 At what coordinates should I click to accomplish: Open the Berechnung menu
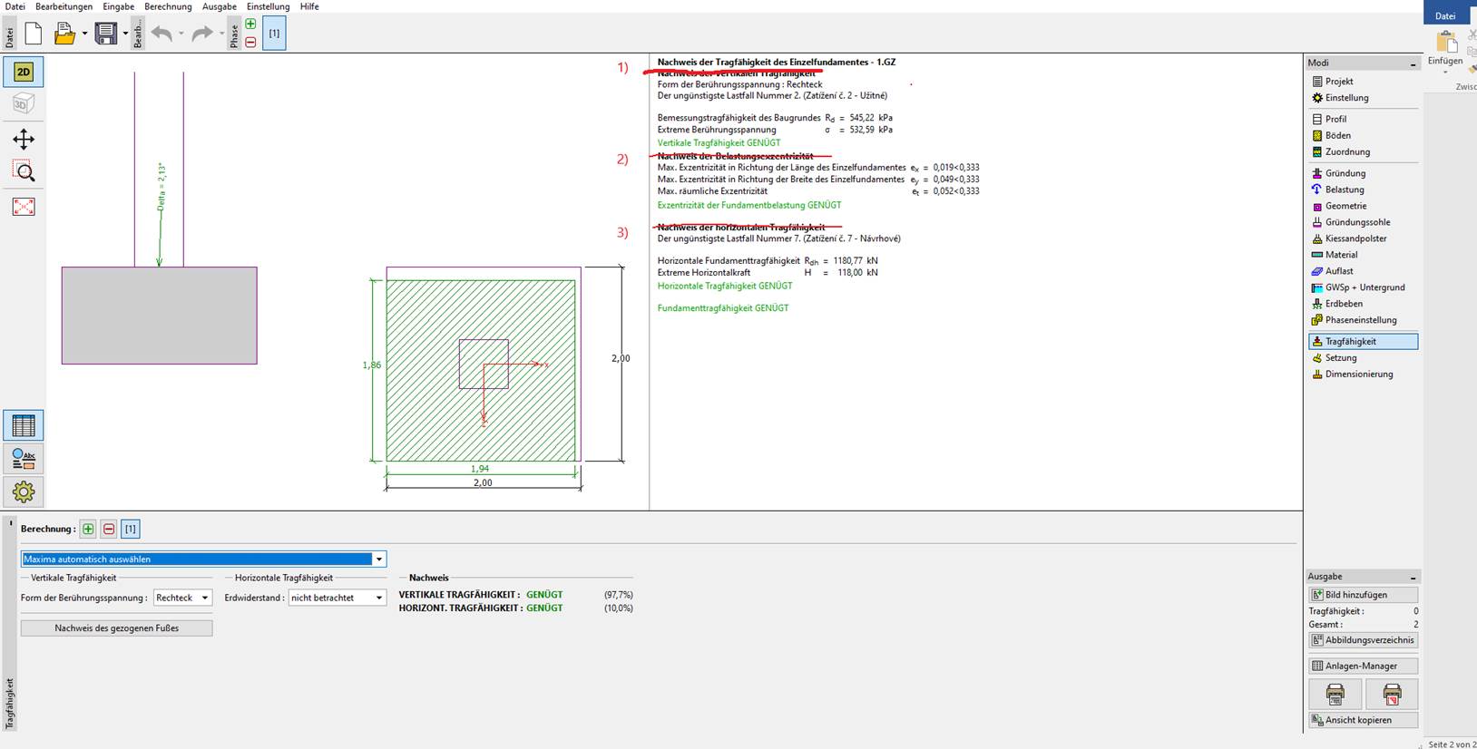[168, 6]
